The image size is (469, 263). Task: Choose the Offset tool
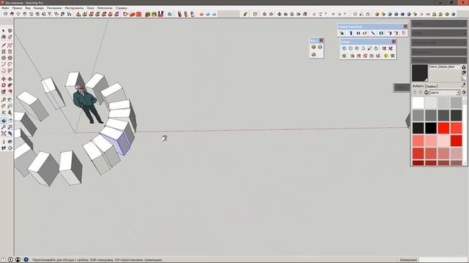pyautogui.click(x=10, y=91)
